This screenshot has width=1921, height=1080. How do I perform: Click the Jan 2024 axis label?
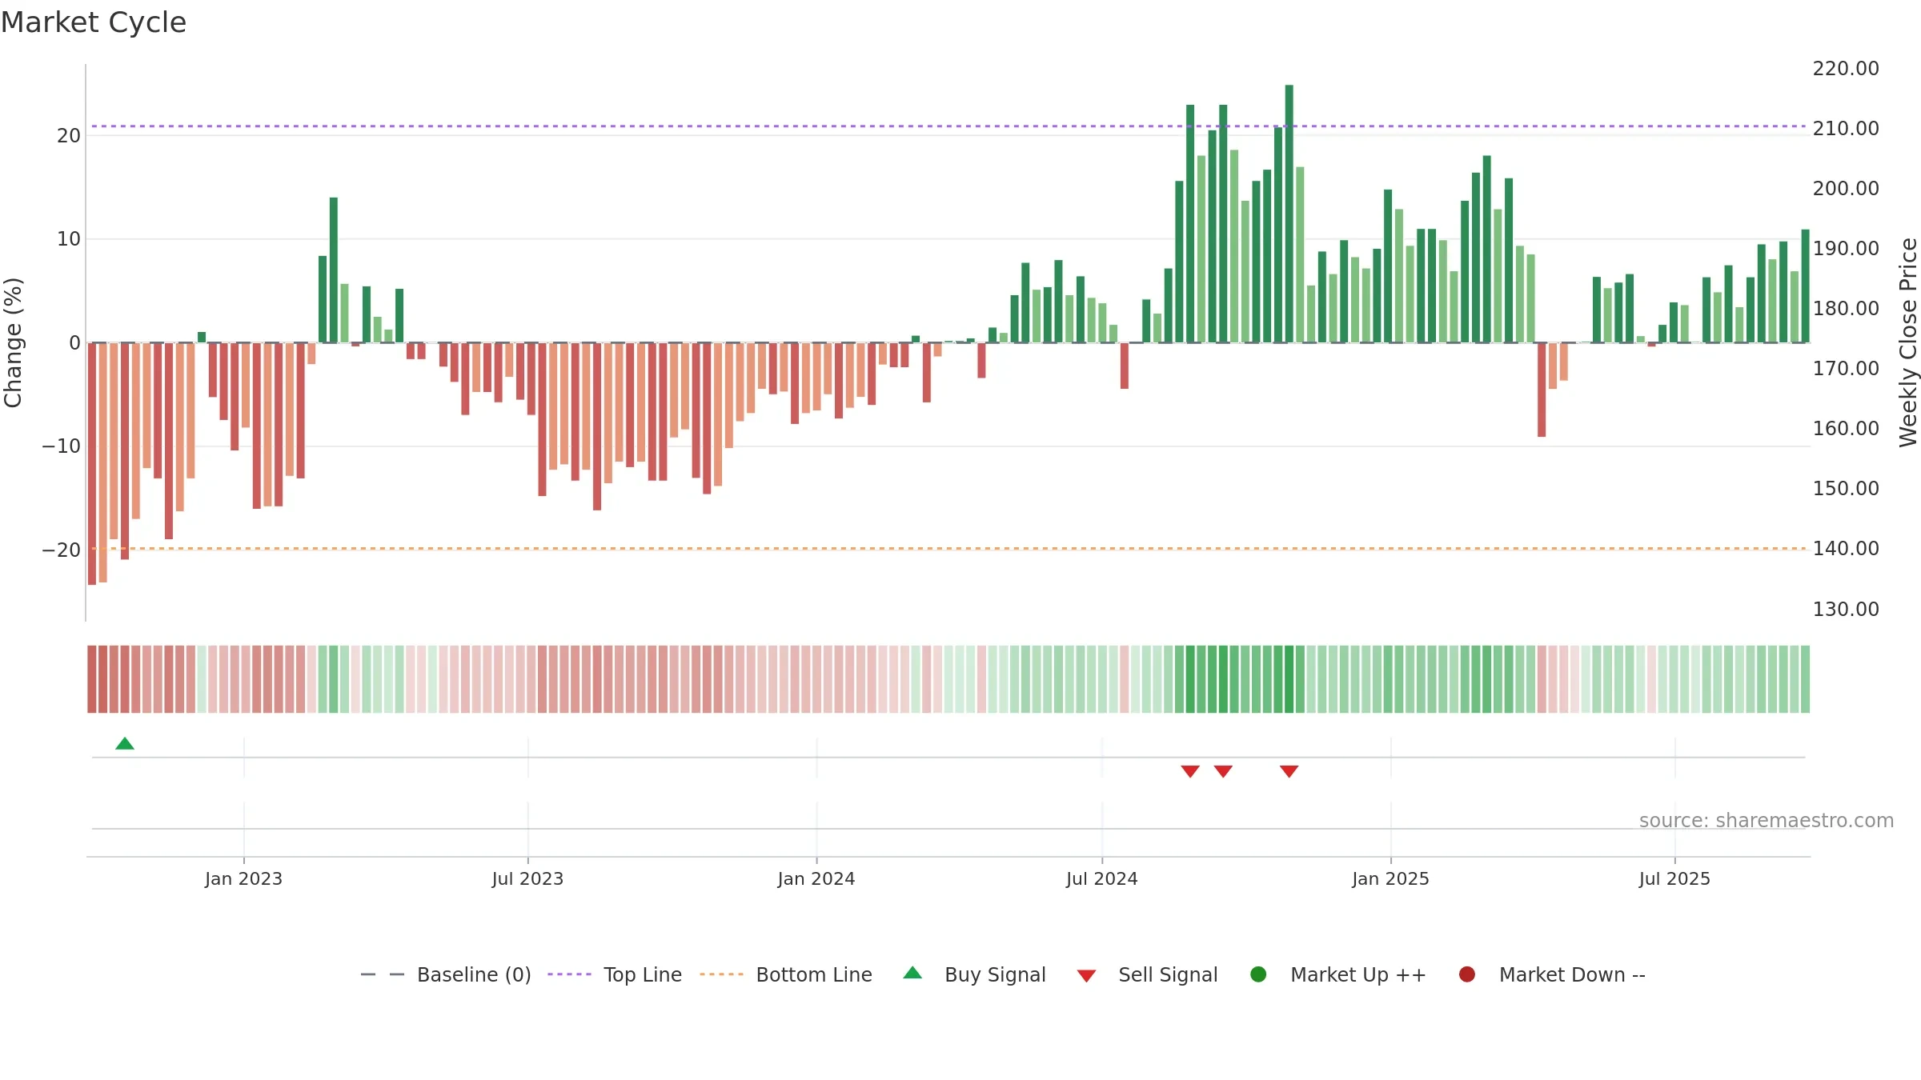pos(816,879)
